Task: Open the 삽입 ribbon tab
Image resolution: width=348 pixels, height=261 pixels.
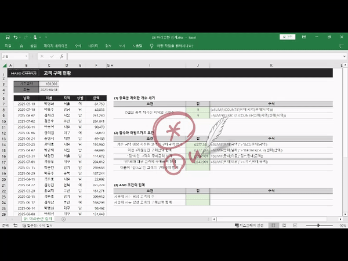Action: coord(33,45)
